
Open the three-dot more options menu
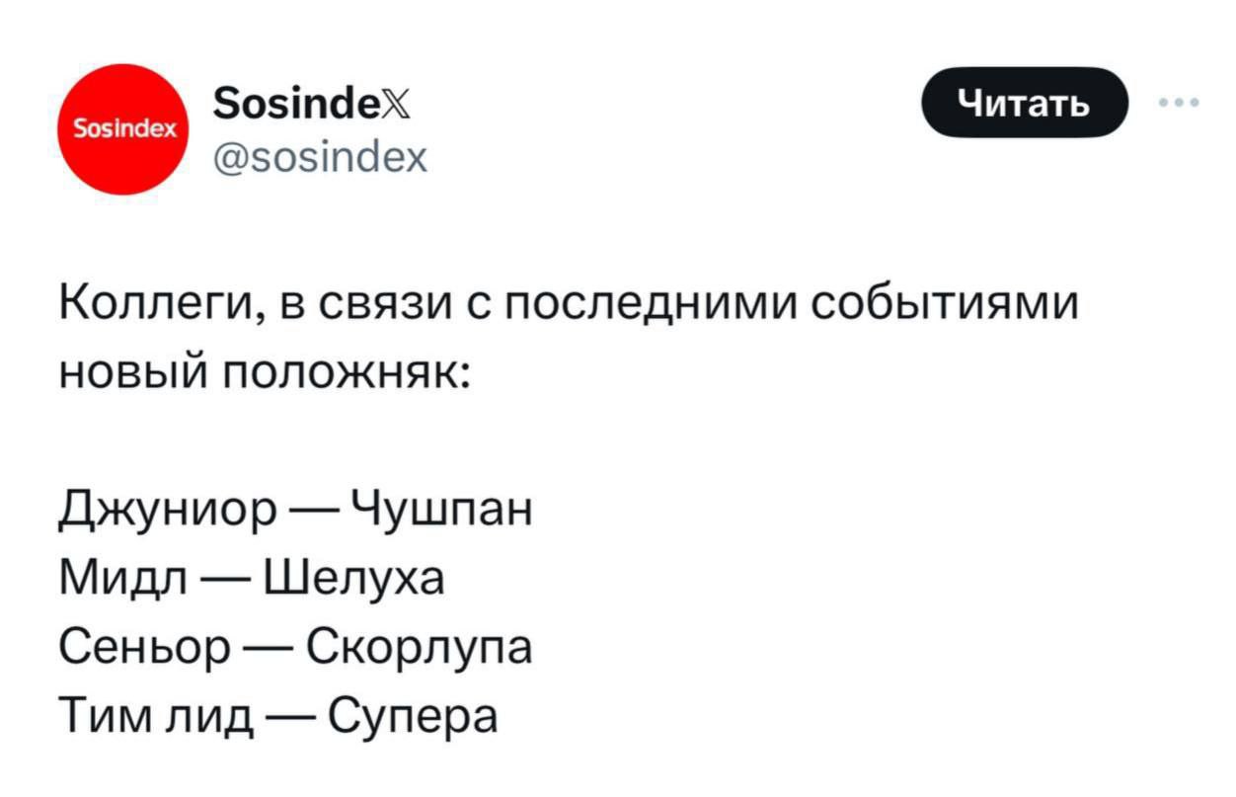pos(1183,102)
